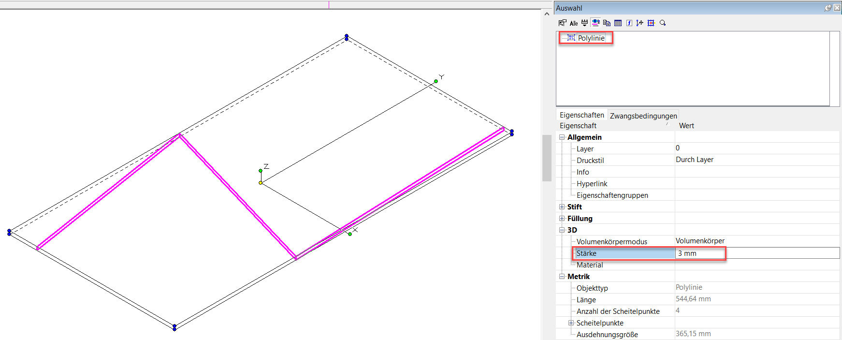Screen dimensions: 842x340
Task: Click the magnifier search icon in Auswahl toolbar
Action: pyautogui.click(x=663, y=23)
